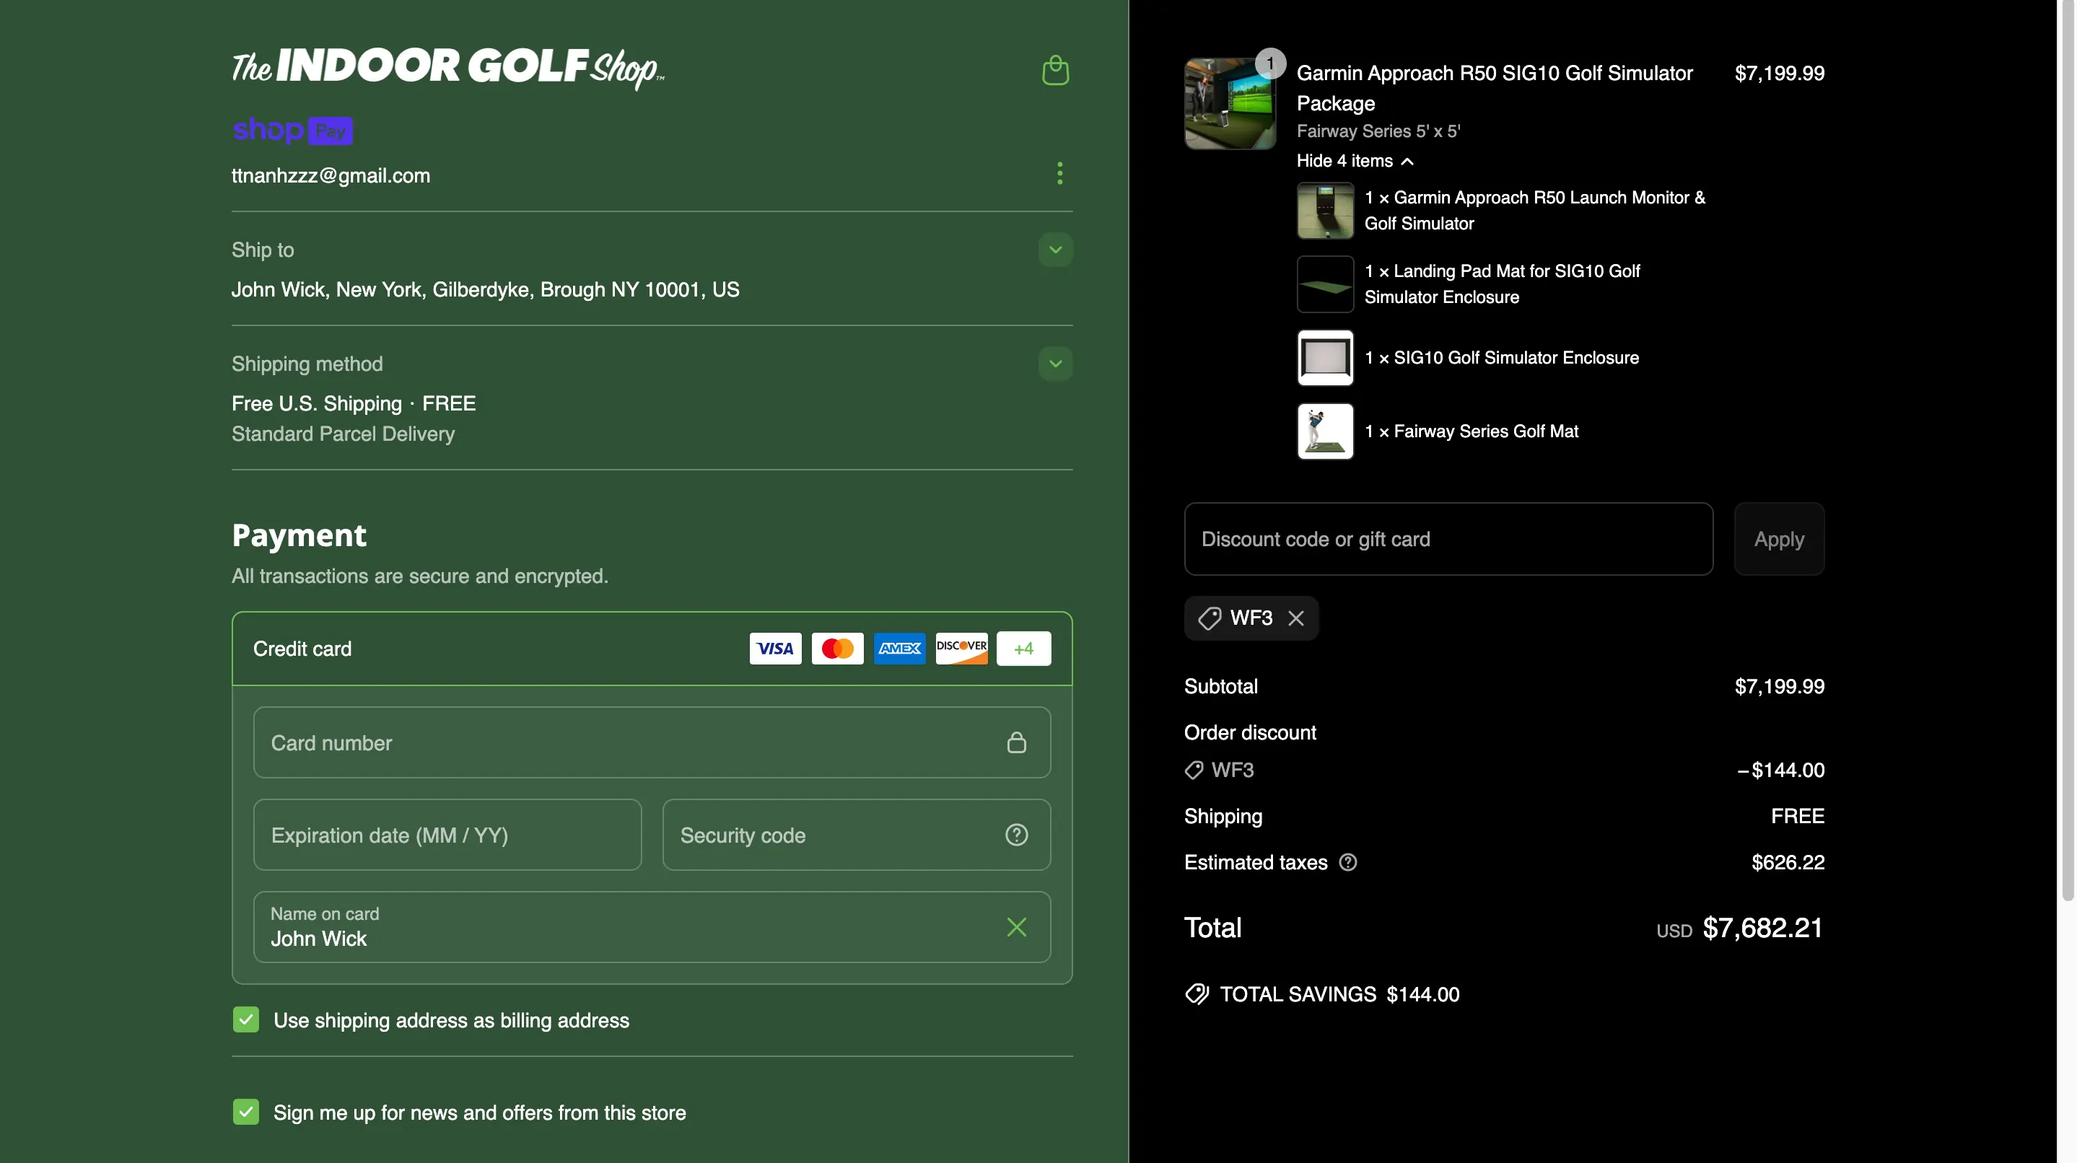Select the Credit card payment option
Image resolution: width=2077 pixels, height=1163 pixels.
coord(302,649)
